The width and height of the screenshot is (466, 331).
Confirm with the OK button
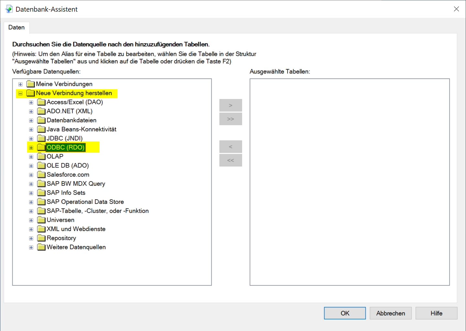click(345, 313)
